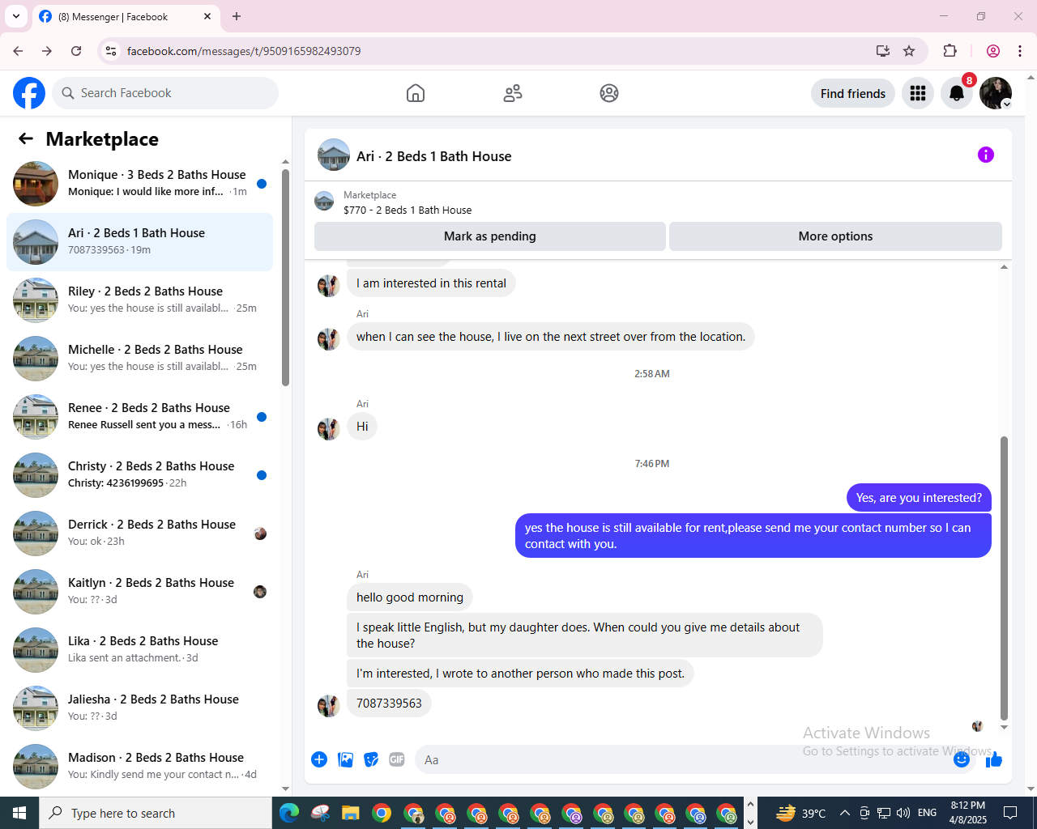1037x829 pixels.
Task: Open Madison 2 Beds 2 Baths House chat
Action: pyautogui.click(x=139, y=767)
